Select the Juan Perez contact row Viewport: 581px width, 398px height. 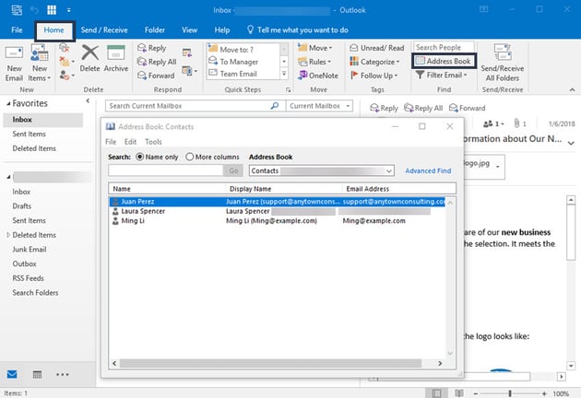click(278, 202)
